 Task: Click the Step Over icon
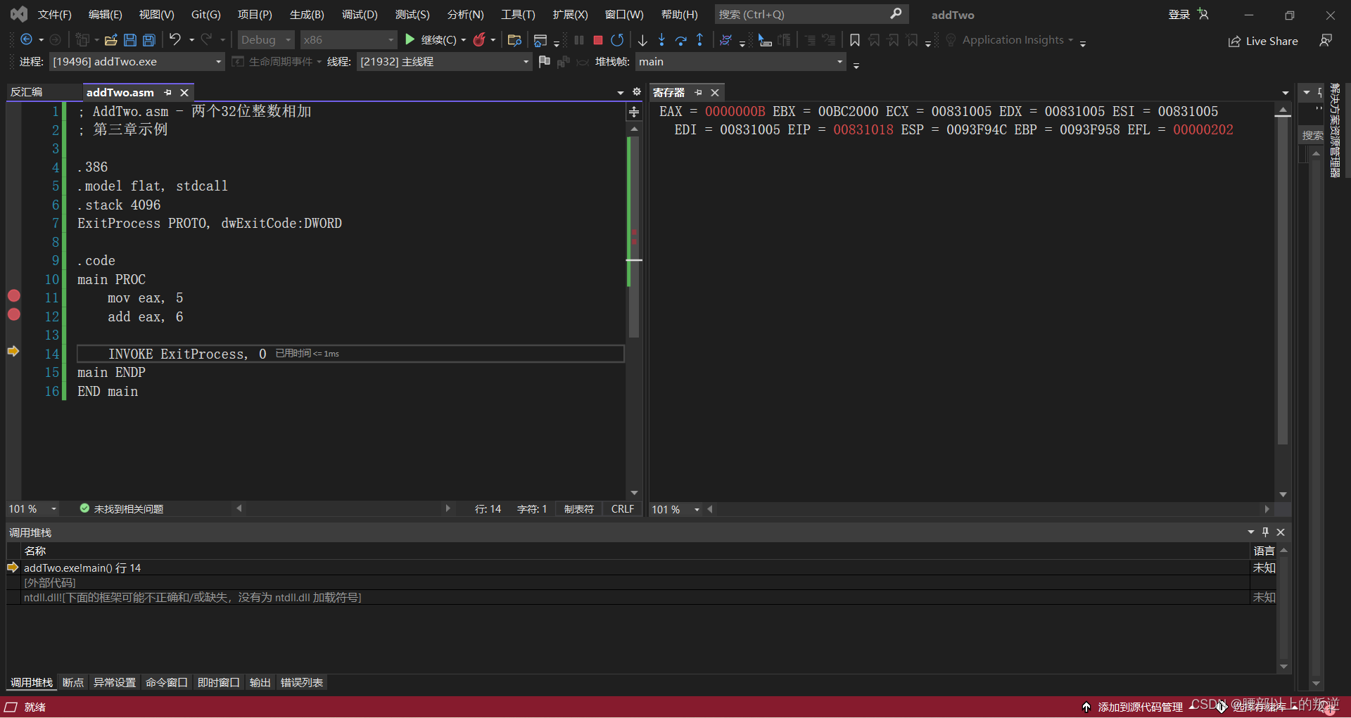pyautogui.click(x=680, y=40)
